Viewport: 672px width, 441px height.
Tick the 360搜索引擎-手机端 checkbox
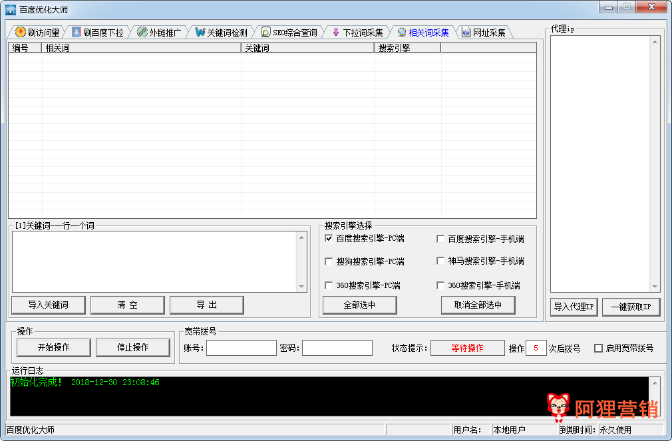click(440, 285)
